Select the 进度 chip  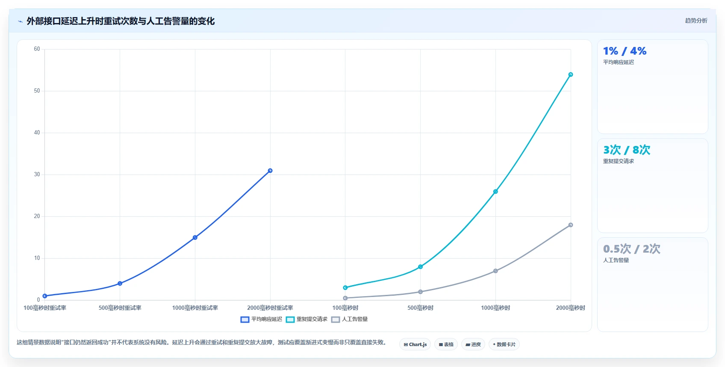pos(473,344)
